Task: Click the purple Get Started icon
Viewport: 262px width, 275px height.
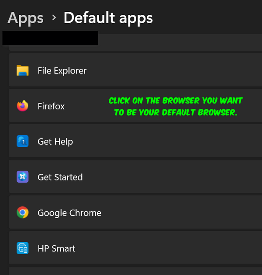Action: 23,177
